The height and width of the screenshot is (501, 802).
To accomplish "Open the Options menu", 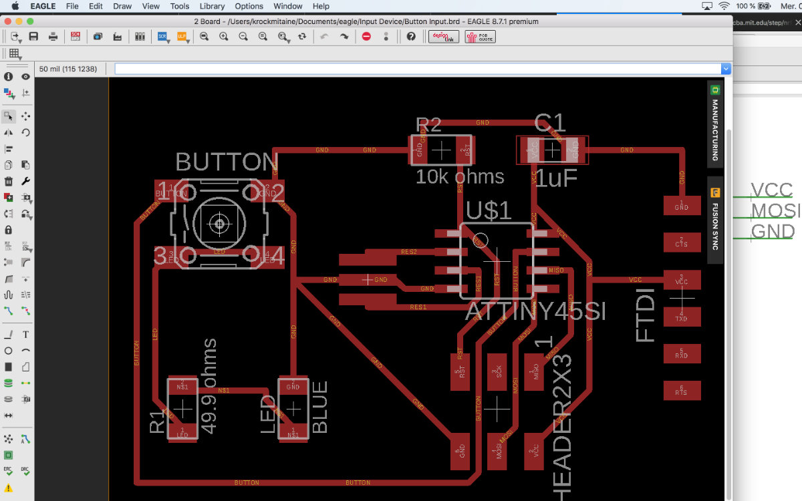I will coord(249,6).
